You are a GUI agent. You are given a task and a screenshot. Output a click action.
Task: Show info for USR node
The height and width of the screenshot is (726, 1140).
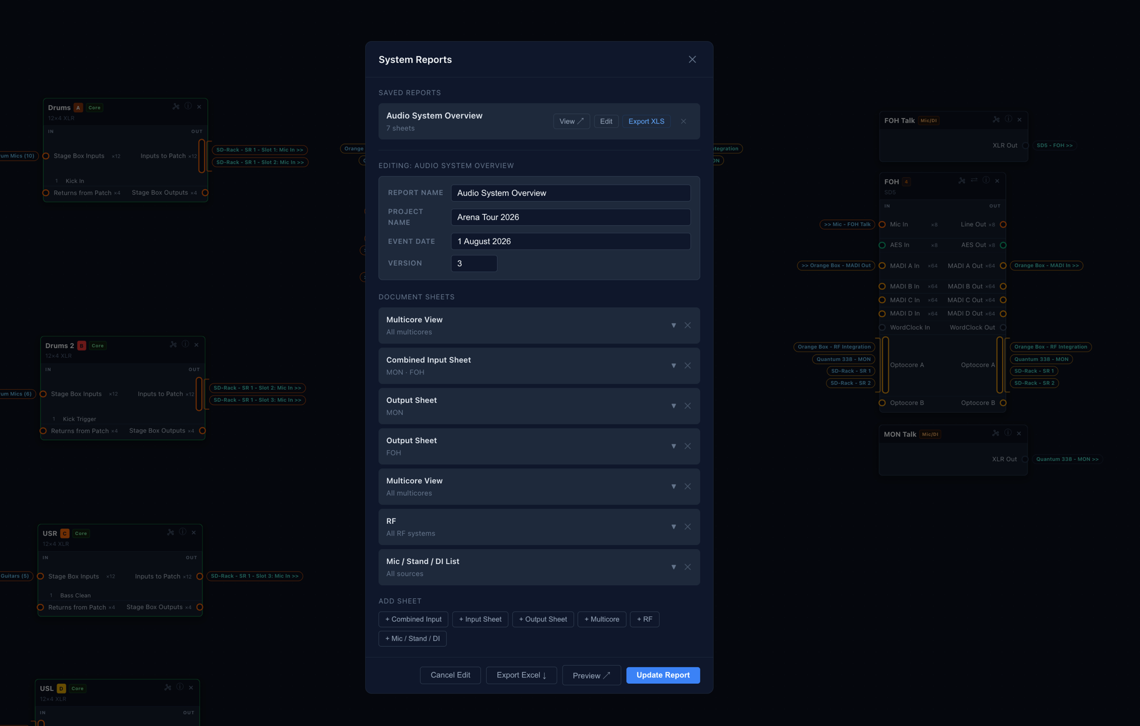tap(182, 532)
